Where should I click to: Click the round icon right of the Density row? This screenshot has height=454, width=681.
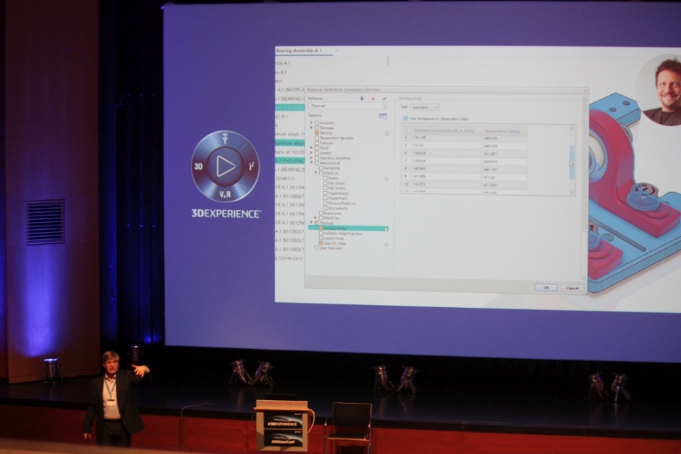(387, 133)
